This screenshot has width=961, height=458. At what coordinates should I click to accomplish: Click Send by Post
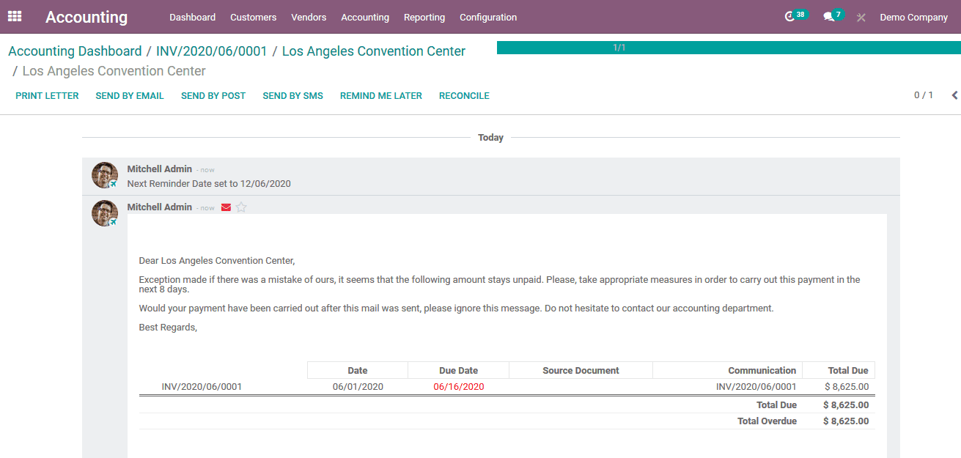pos(213,95)
